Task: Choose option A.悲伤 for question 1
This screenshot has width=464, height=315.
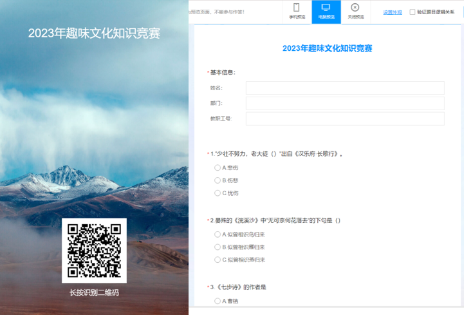Action: click(218, 167)
